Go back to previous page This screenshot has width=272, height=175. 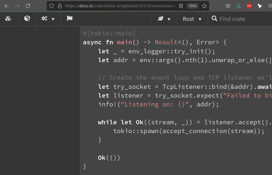click(x=7, y=6)
